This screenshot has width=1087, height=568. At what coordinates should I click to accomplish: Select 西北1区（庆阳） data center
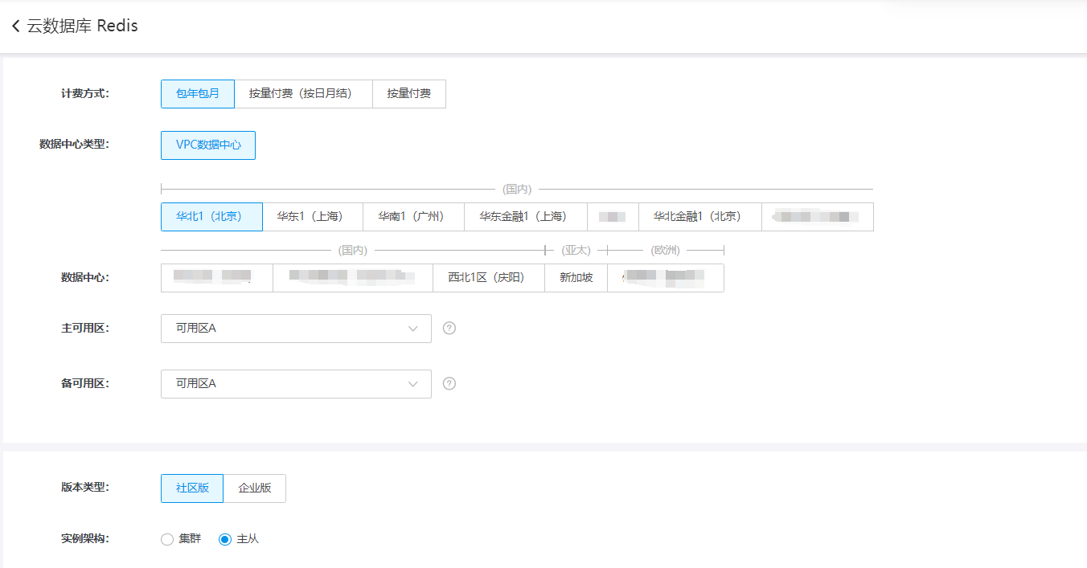tap(488, 277)
